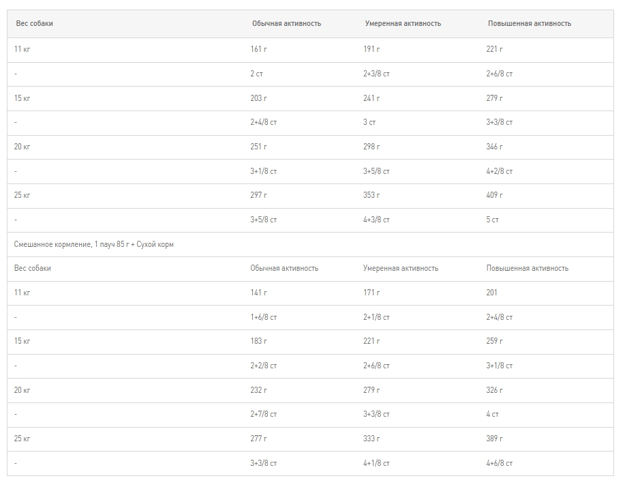Screen dimensions: 625x487
Task: Select the '333 г' cell
Action: point(371,439)
